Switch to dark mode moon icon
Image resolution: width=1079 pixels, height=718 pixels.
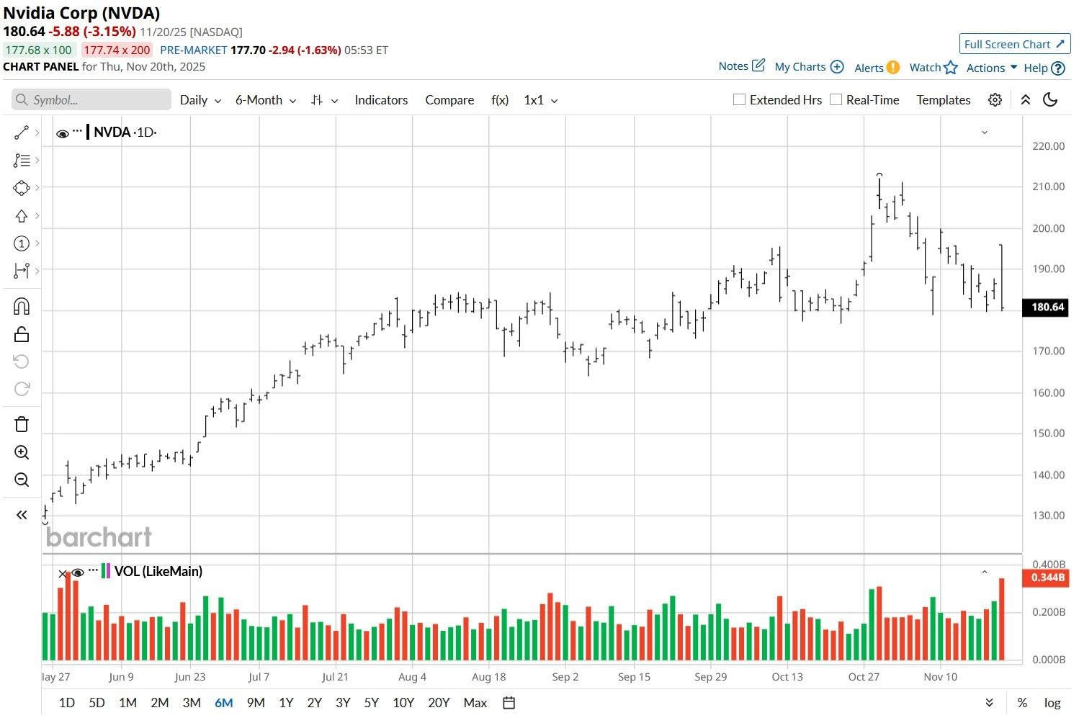tap(1050, 100)
